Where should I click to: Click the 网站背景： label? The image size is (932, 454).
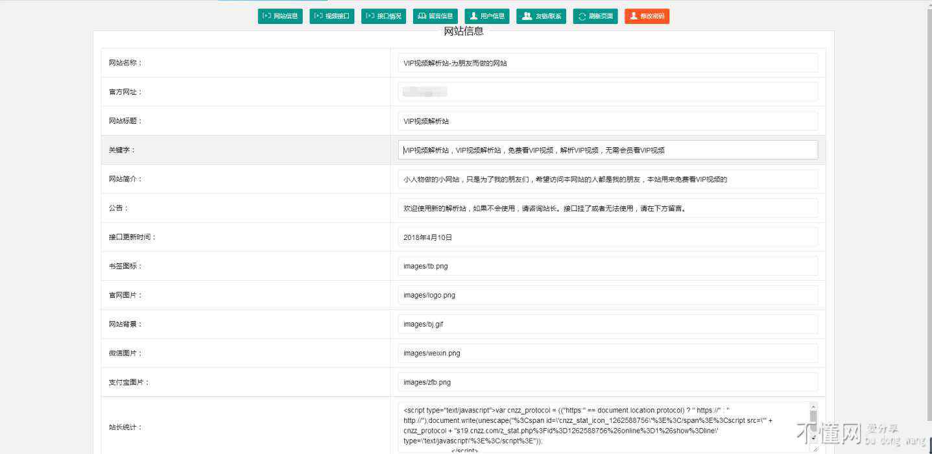(125, 324)
